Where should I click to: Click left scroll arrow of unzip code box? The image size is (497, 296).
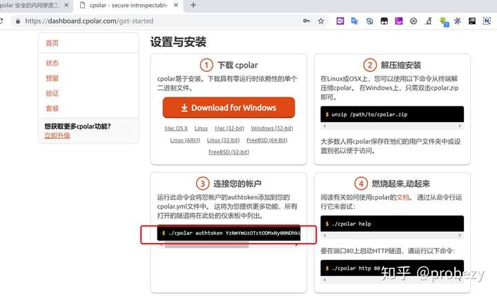pyautogui.click(x=324, y=126)
